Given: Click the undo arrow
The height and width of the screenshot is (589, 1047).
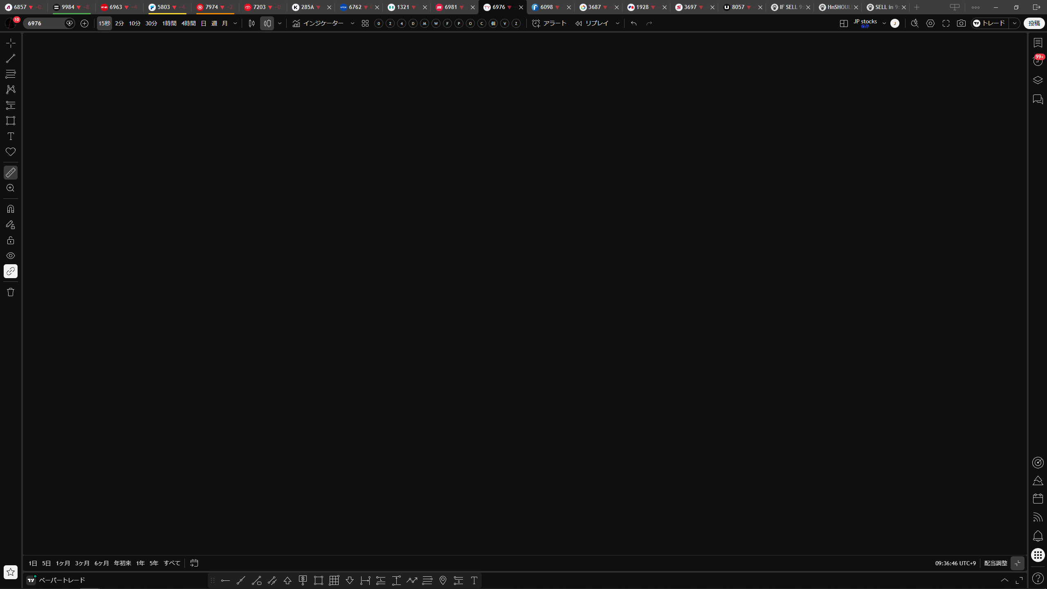Looking at the screenshot, I should click(x=634, y=23).
